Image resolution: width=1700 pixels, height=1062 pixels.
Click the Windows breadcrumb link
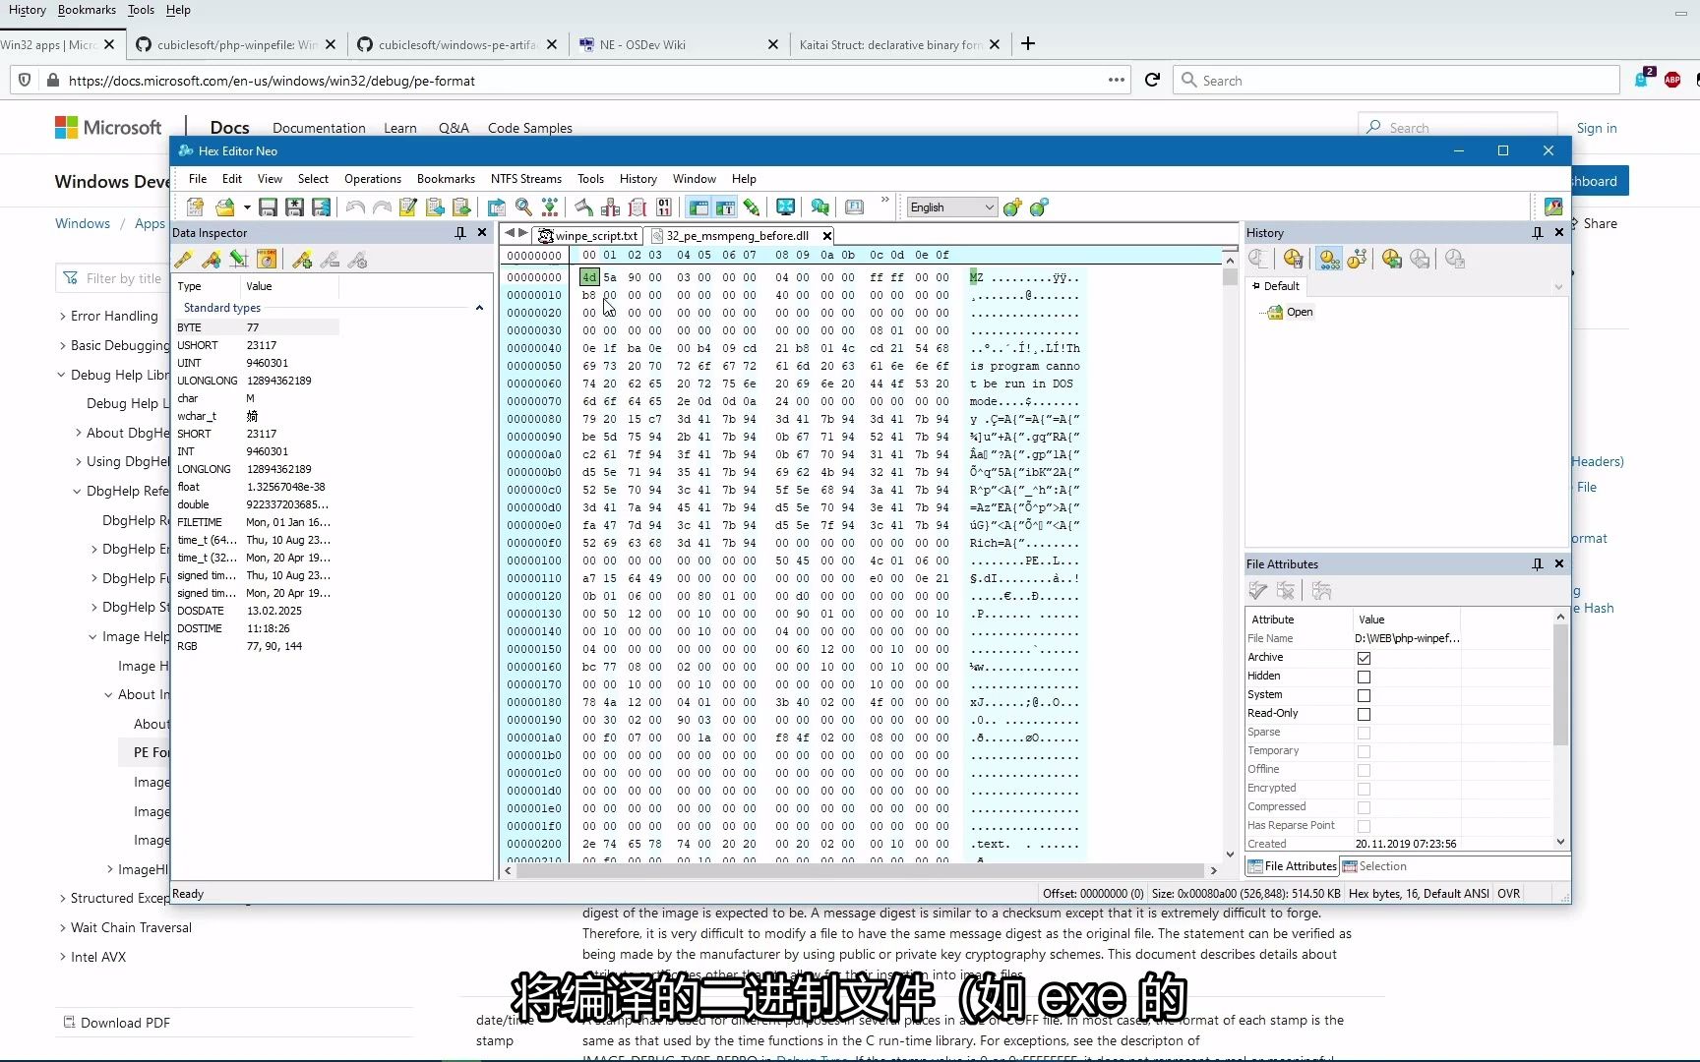coord(83,223)
